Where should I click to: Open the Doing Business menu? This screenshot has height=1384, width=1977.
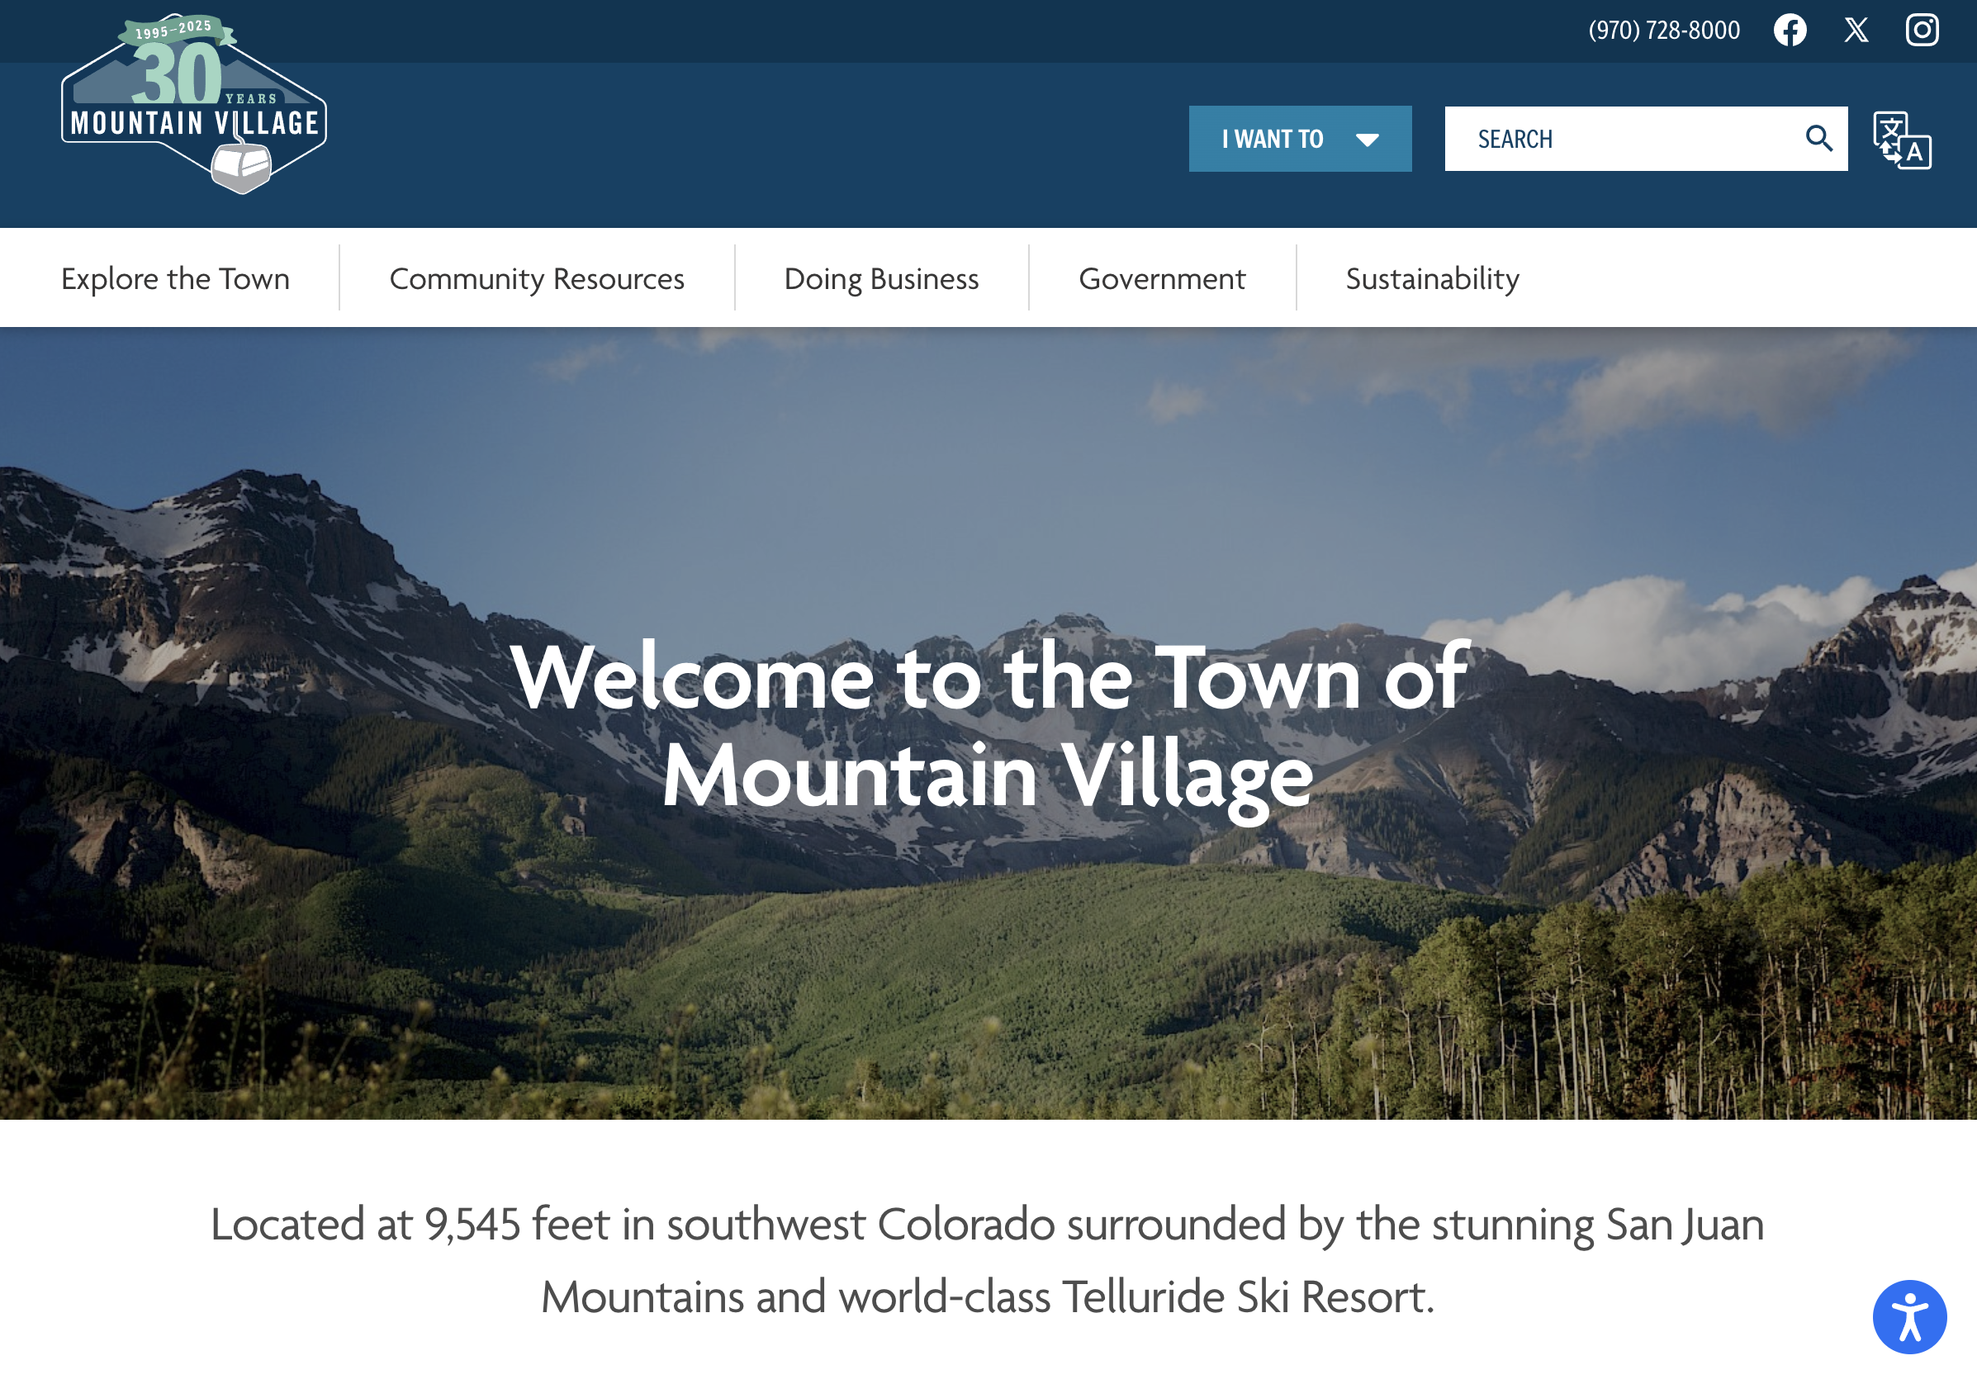click(x=881, y=278)
